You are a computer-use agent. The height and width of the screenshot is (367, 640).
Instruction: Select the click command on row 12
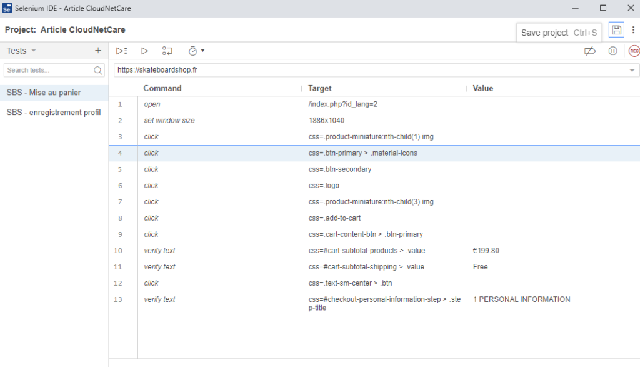[x=151, y=283]
